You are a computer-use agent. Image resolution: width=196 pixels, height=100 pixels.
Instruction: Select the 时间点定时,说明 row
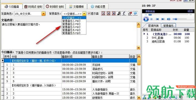click(x=71, y=73)
